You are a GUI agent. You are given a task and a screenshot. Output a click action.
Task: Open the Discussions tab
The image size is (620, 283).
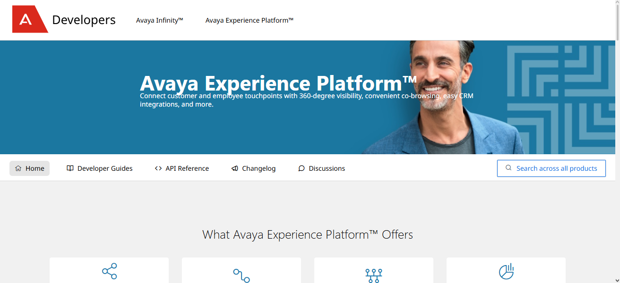pyautogui.click(x=322, y=168)
